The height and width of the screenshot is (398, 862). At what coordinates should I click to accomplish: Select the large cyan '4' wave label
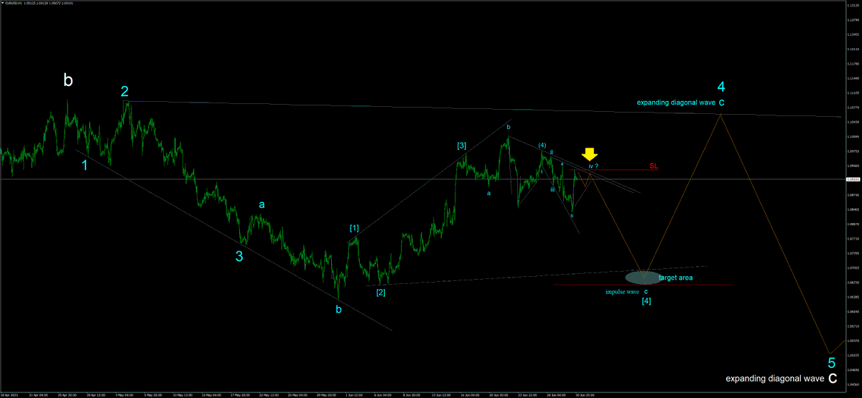pos(721,87)
